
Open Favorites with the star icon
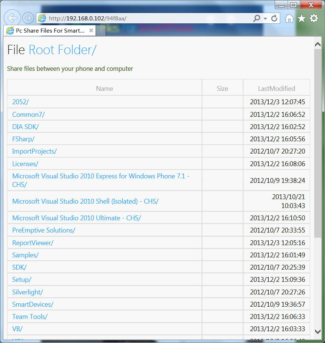[x=302, y=19]
